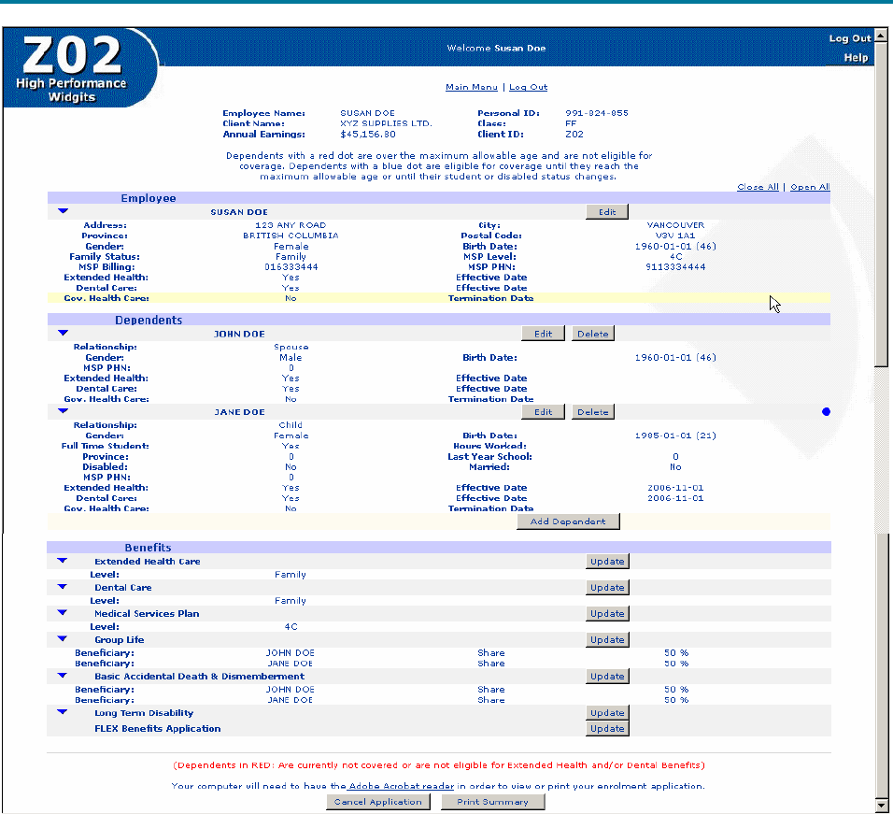
Task: Click the FLEX Benefits Application label
Action: [x=157, y=729]
